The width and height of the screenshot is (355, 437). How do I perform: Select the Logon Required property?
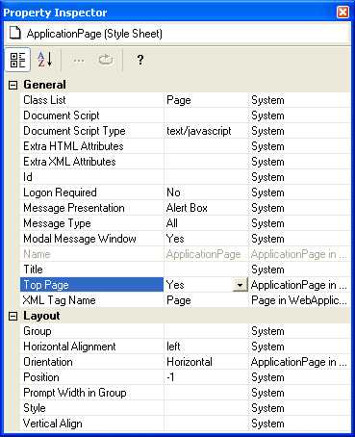[x=92, y=193]
